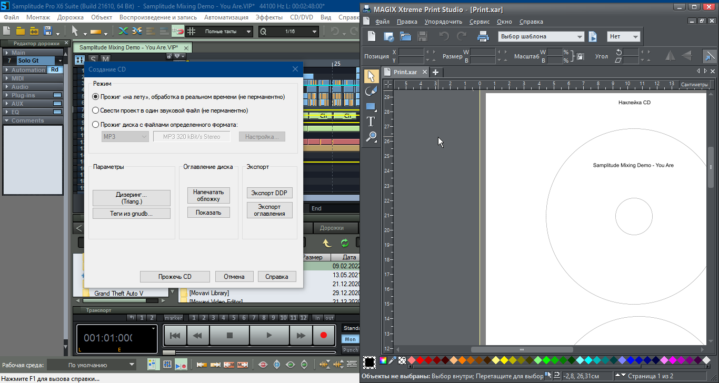The width and height of the screenshot is (719, 383).
Task: Open the Упорядочить menu in Print Studio
Action: pyautogui.click(x=443, y=22)
